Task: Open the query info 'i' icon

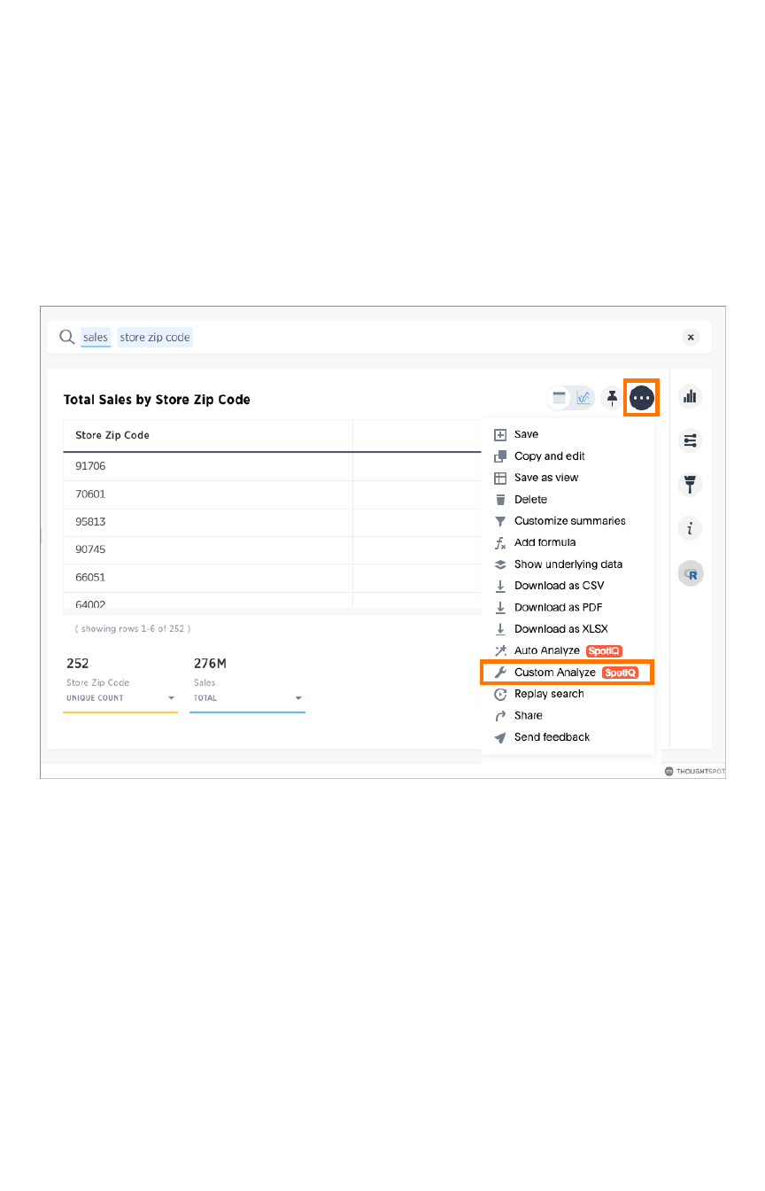Action: click(690, 529)
